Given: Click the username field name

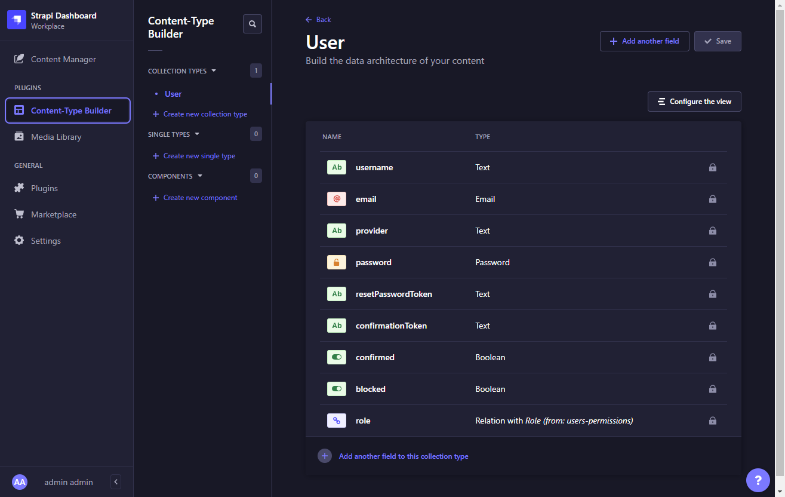Looking at the screenshot, I should [374, 167].
